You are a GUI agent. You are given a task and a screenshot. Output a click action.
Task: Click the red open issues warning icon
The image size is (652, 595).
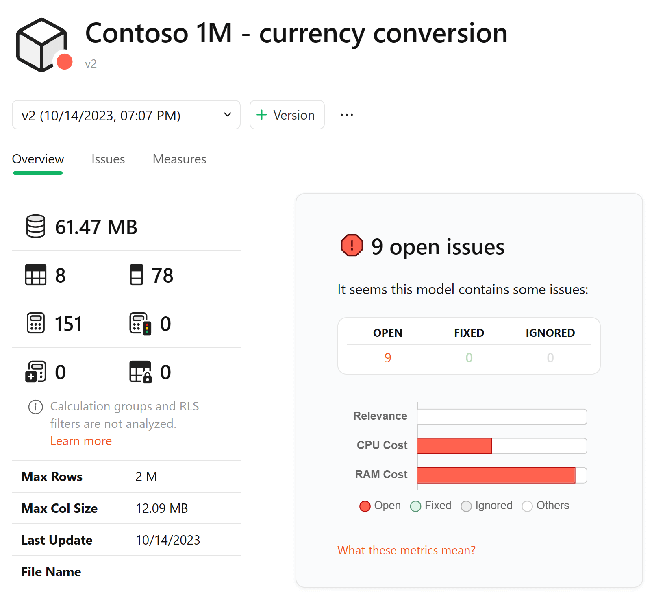click(x=352, y=245)
